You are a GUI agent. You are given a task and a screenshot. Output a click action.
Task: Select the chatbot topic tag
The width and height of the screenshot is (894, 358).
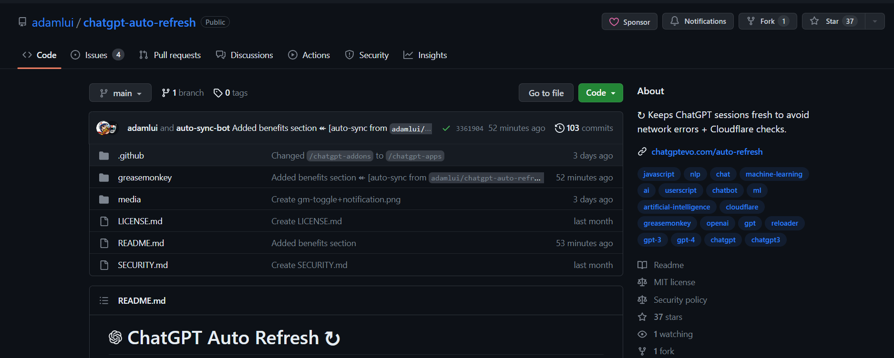[x=725, y=190]
